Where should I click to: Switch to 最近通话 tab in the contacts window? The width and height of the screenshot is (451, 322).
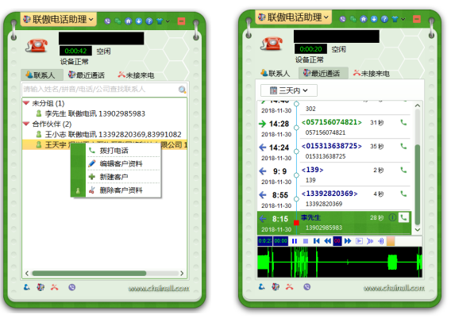click(x=87, y=75)
